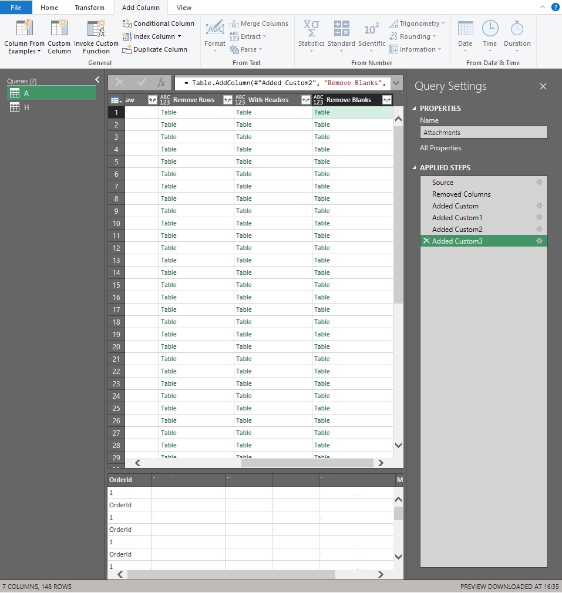This screenshot has width=562, height=593.
Task: Open Scientific number operations
Action: click(x=371, y=37)
